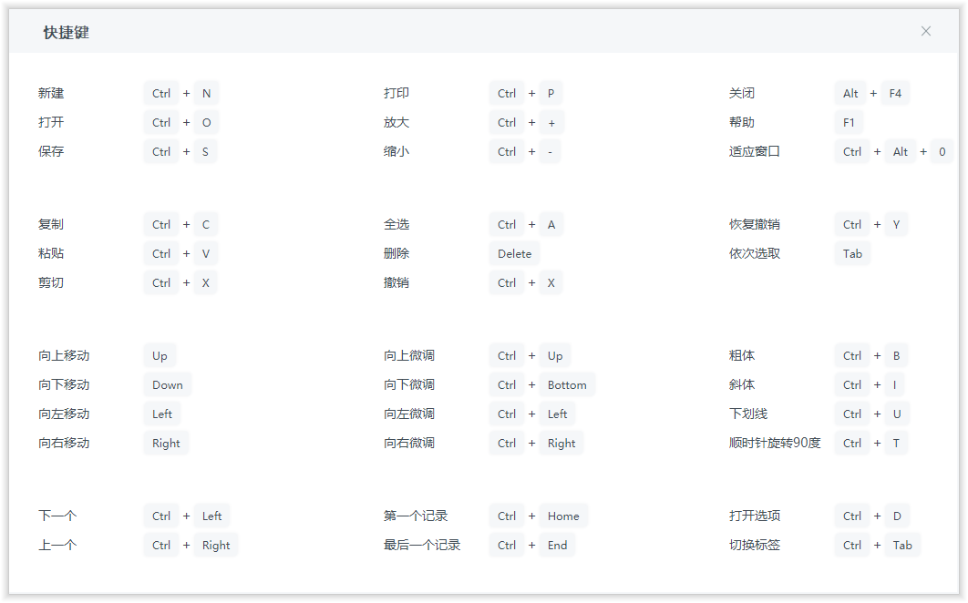Viewport: 968px width, 603px height.
Task: Click the F4 key cap
Action: pos(895,93)
